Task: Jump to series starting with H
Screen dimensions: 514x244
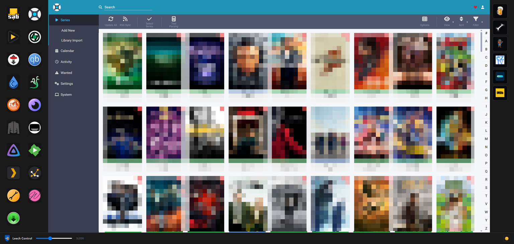Action: (486, 98)
